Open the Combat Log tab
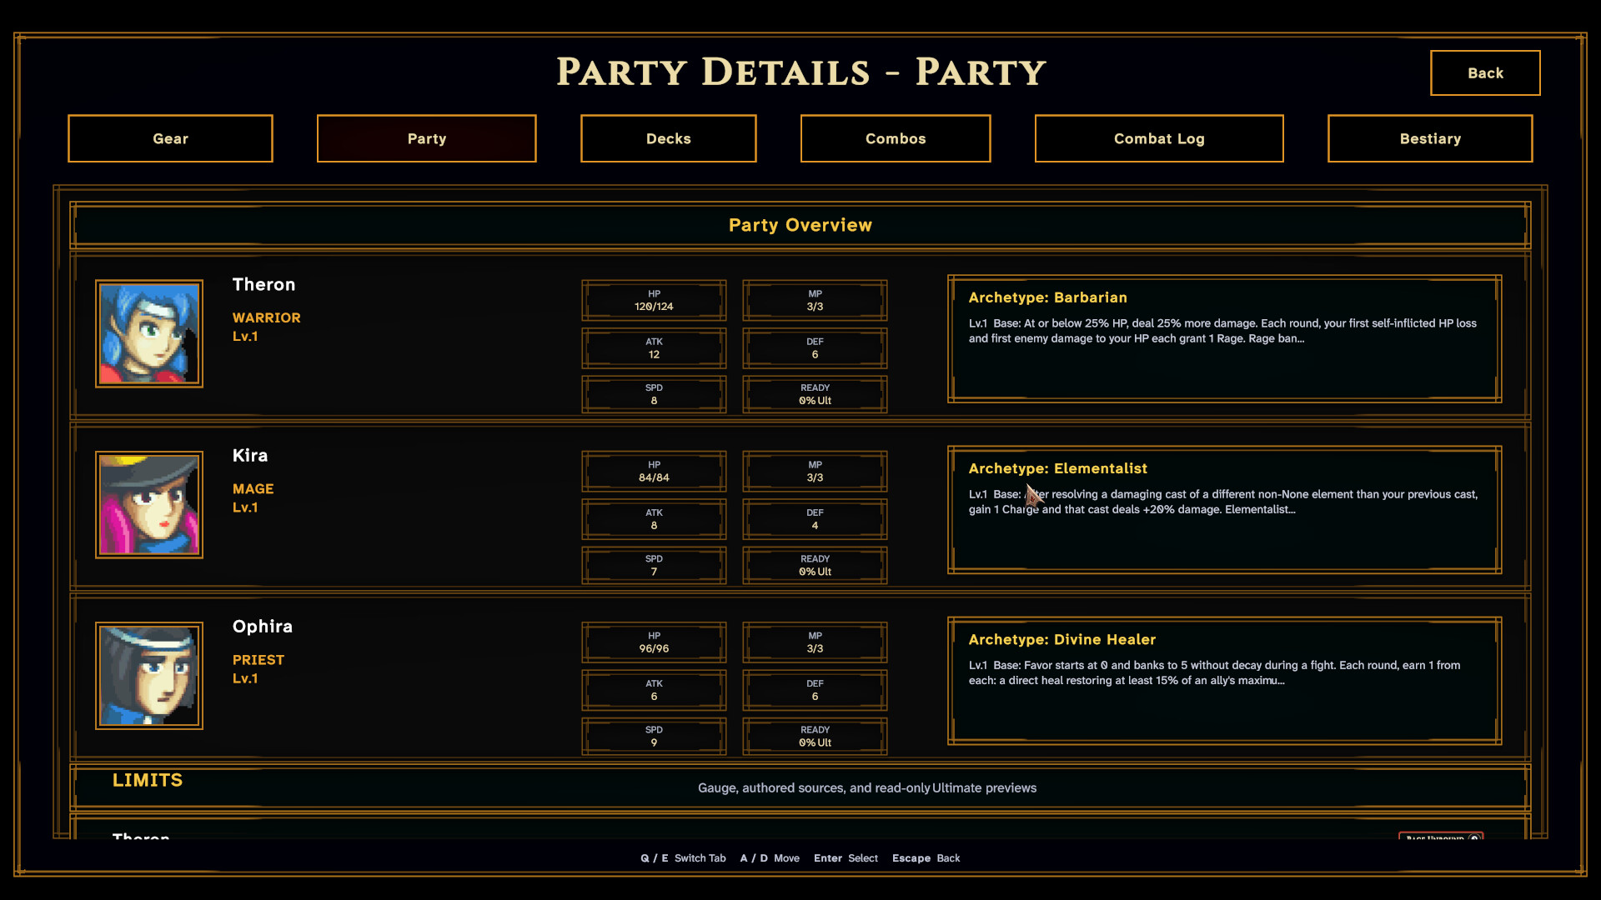This screenshot has height=900, width=1601. point(1159,138)
